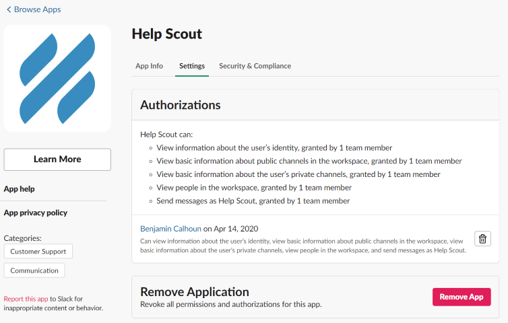Screen dimensions: 508x323
Task: Click the Send messages as Help Scout permission
Action: 253,201
